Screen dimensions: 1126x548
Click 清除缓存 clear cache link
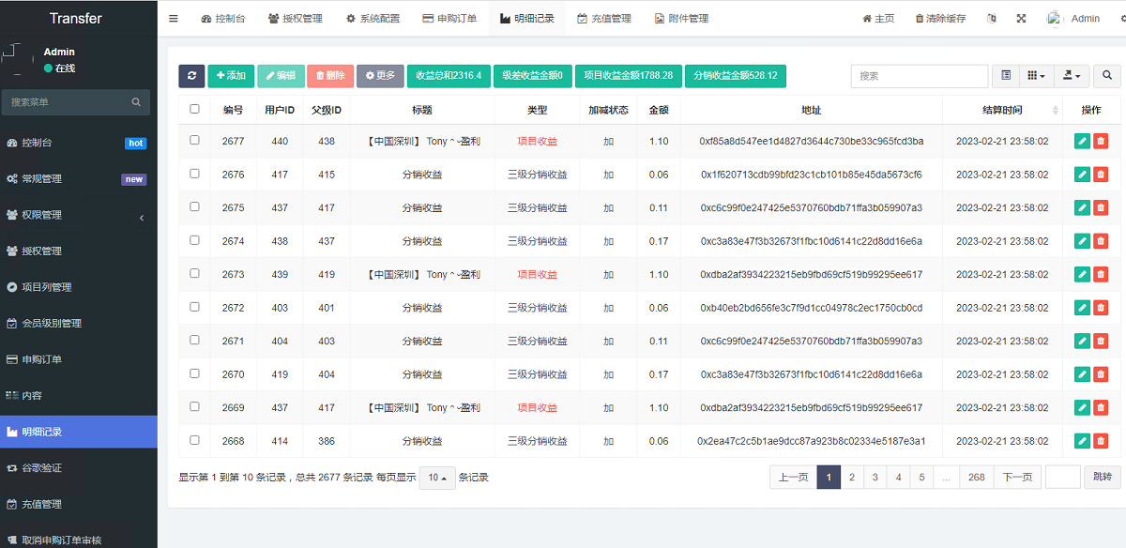click(x=941, y=19)
